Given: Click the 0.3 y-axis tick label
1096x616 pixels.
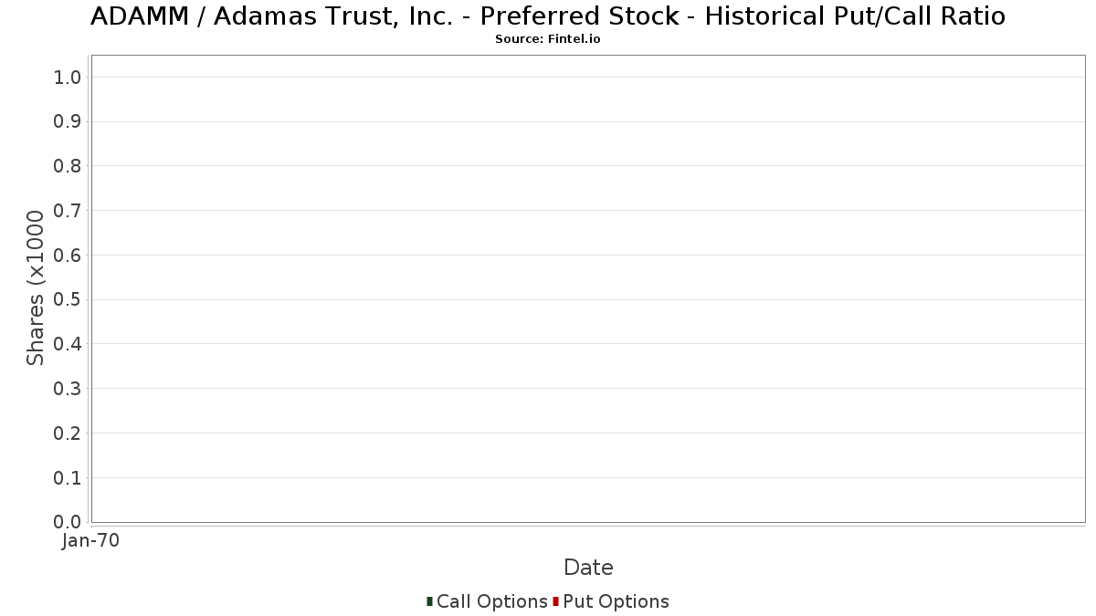Looking at the screenshot, I should 68,389.
